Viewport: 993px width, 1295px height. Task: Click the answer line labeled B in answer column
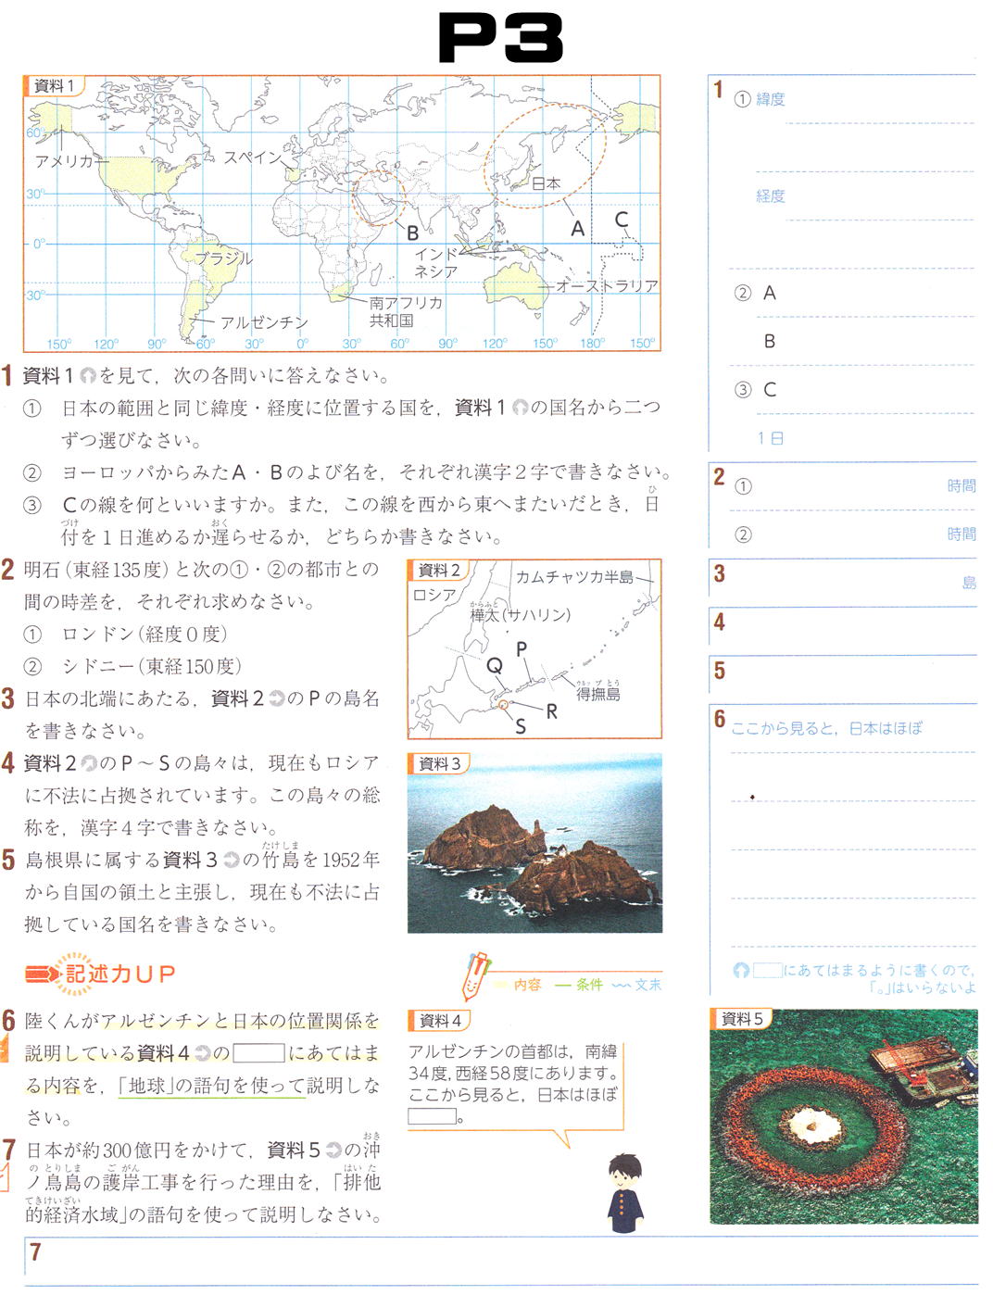865,342
